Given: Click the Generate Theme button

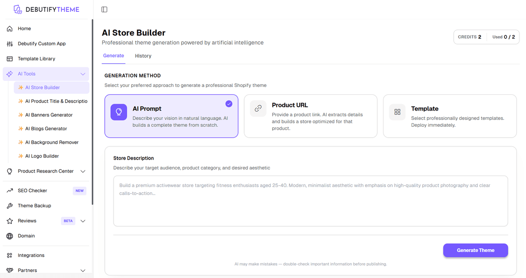Looking at the screenshot, I should click(x=476, y=250).
